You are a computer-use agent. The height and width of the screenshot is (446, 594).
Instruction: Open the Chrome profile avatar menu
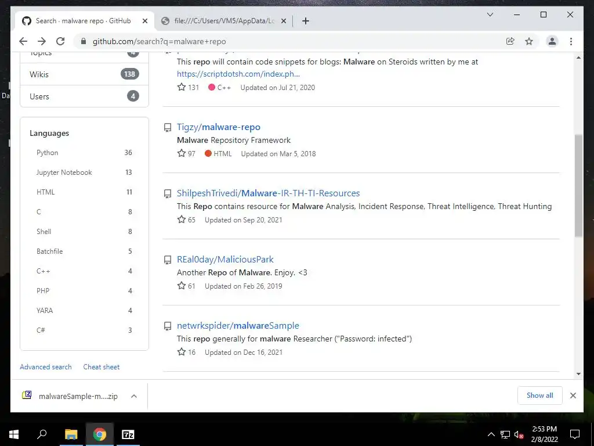[x=552, y=41]
